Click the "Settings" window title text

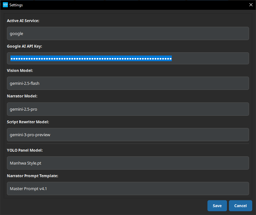click(x=16, y=5)
